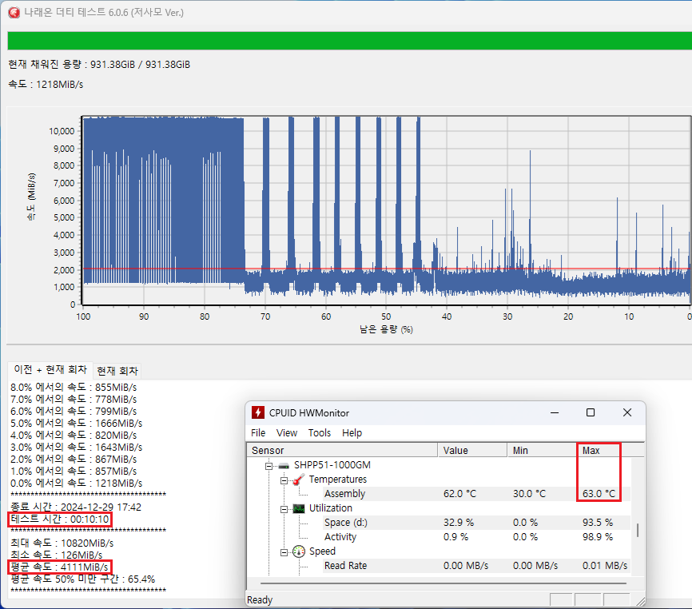
Task: Close the HWMonitor window
Action: (x=627, y=412)
